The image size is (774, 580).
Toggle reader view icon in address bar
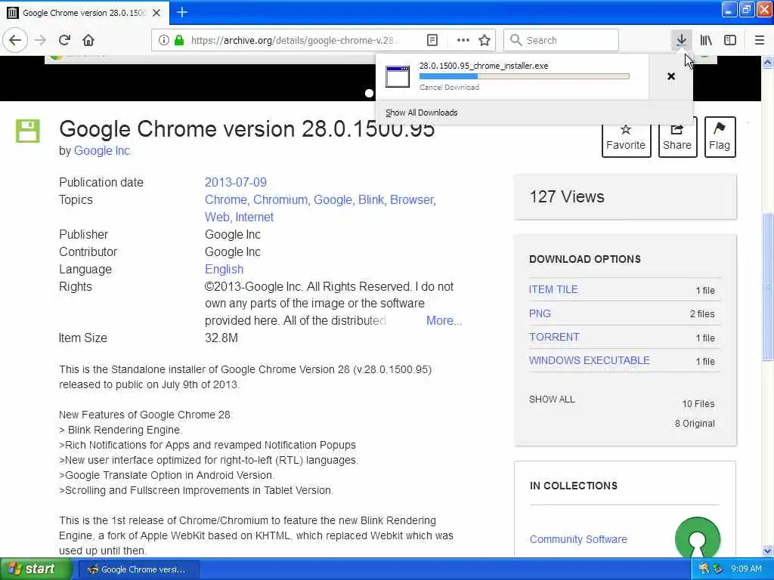[432, 40]
